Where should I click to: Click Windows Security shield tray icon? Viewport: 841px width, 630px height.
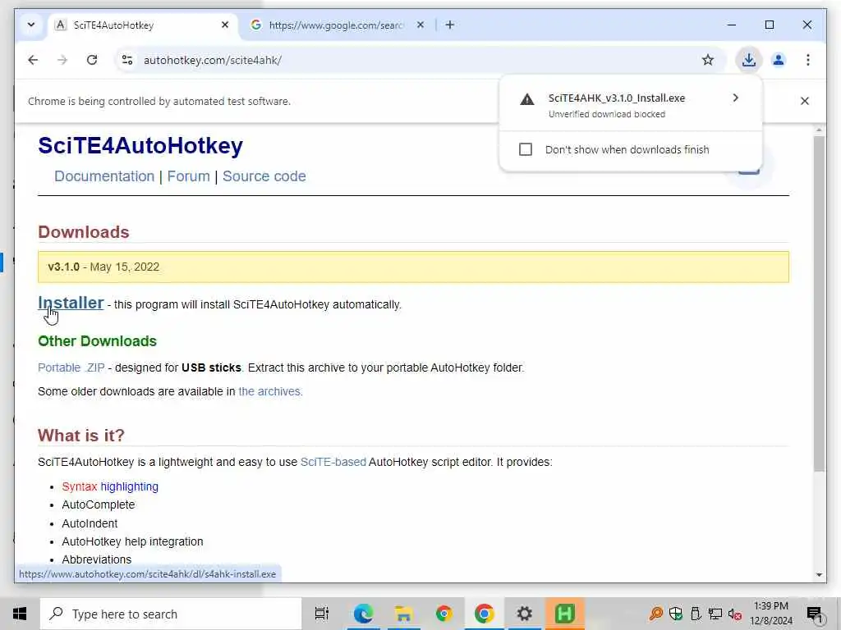(676, 614)
